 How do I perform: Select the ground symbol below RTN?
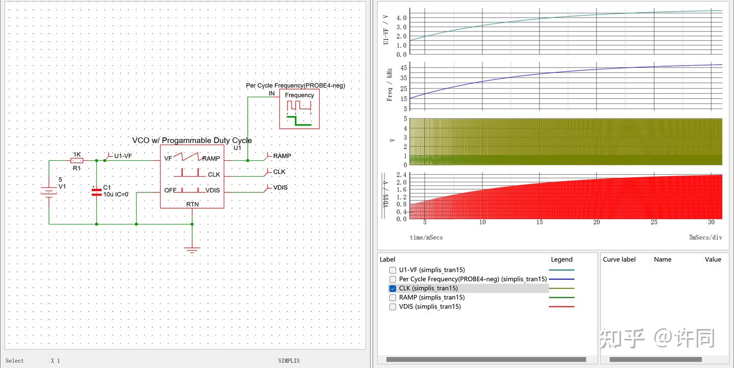[x=192, y=250]
